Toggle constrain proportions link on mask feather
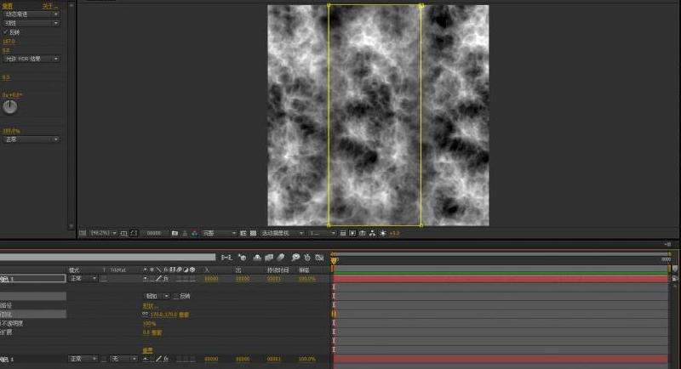 tap(145, 314)
